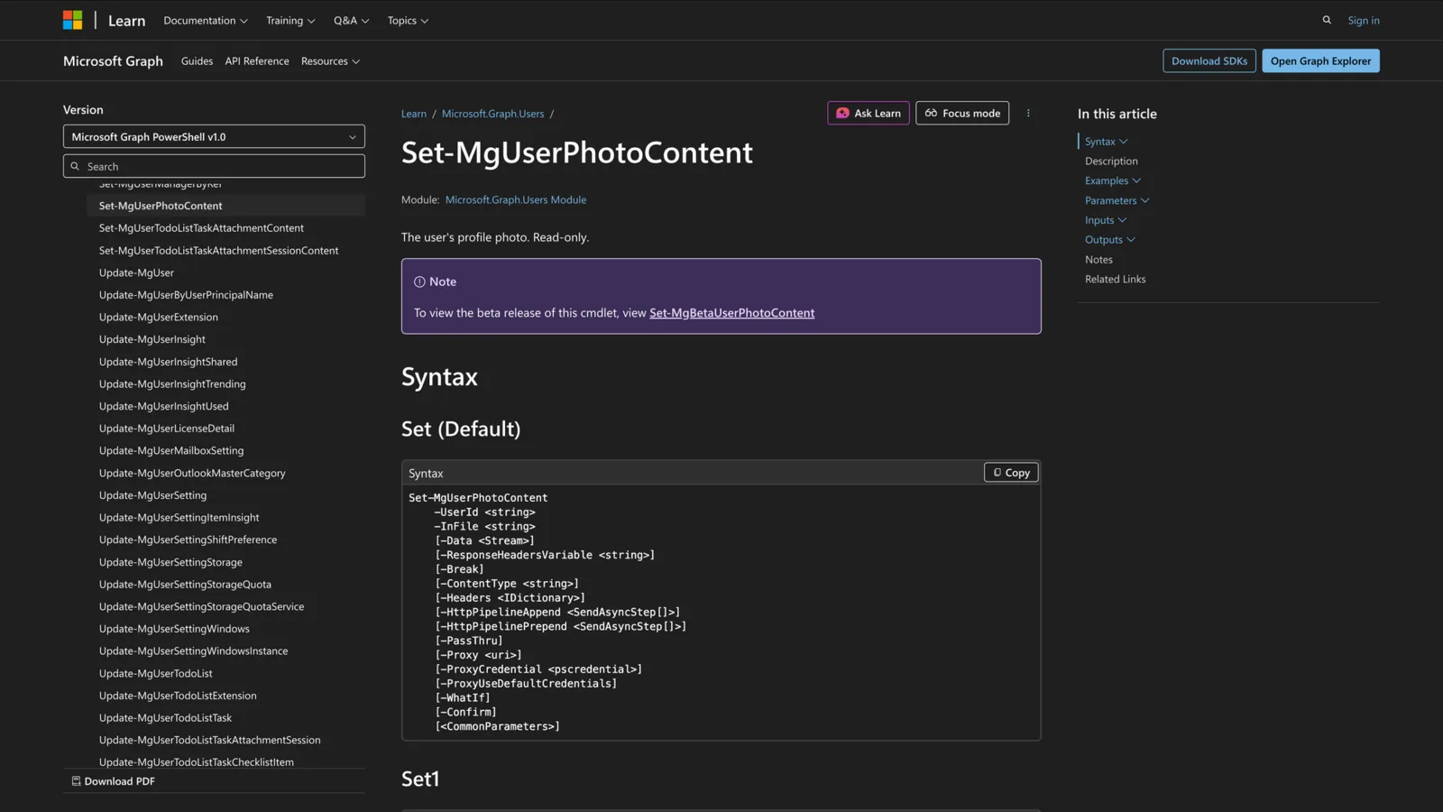Open Update-MgUserSettingItemInsight in the sidebar
This screenshot has width=1443, height=812.
(x=179, y=518)
